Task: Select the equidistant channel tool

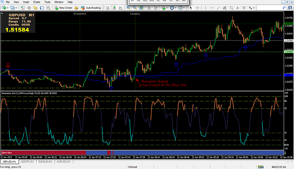Action: (224, 8)
